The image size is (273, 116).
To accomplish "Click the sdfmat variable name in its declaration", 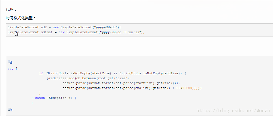I will point(47,32).
